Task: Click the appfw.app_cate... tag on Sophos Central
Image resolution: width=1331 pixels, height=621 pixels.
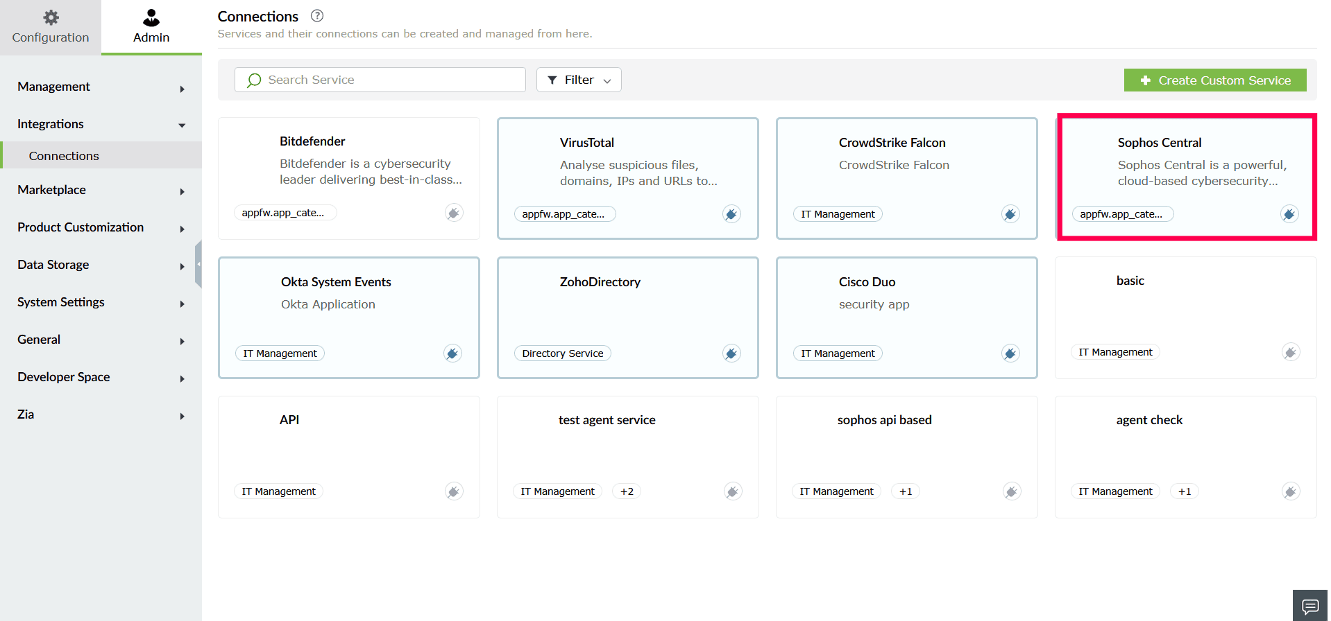Action: tap(1123, 214)
